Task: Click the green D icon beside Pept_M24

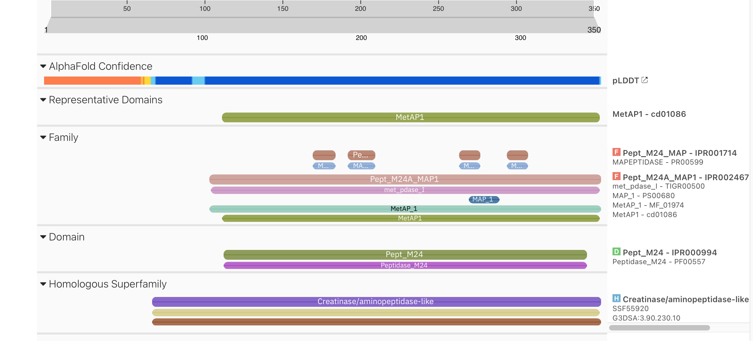Action: 616,252
